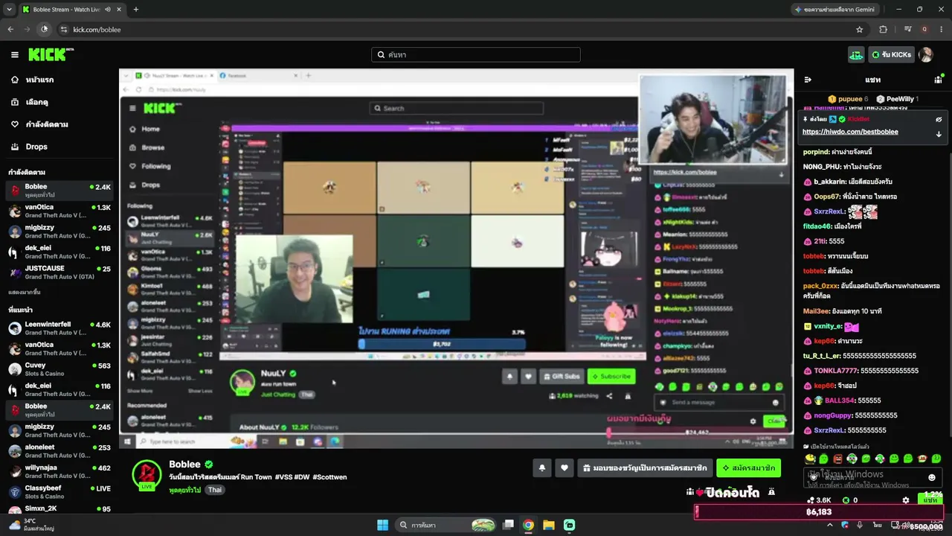The height and width of the screenshot is (536, 952).
Task: Open the KICKs balance showing 0
Action: click(x=849, y=500)
